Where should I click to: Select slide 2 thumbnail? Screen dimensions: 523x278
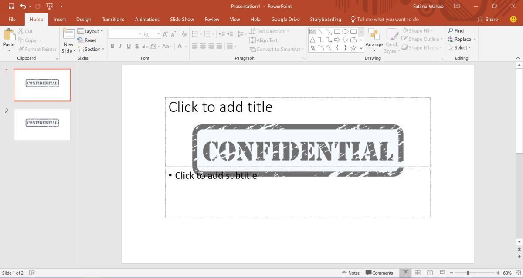42,124
